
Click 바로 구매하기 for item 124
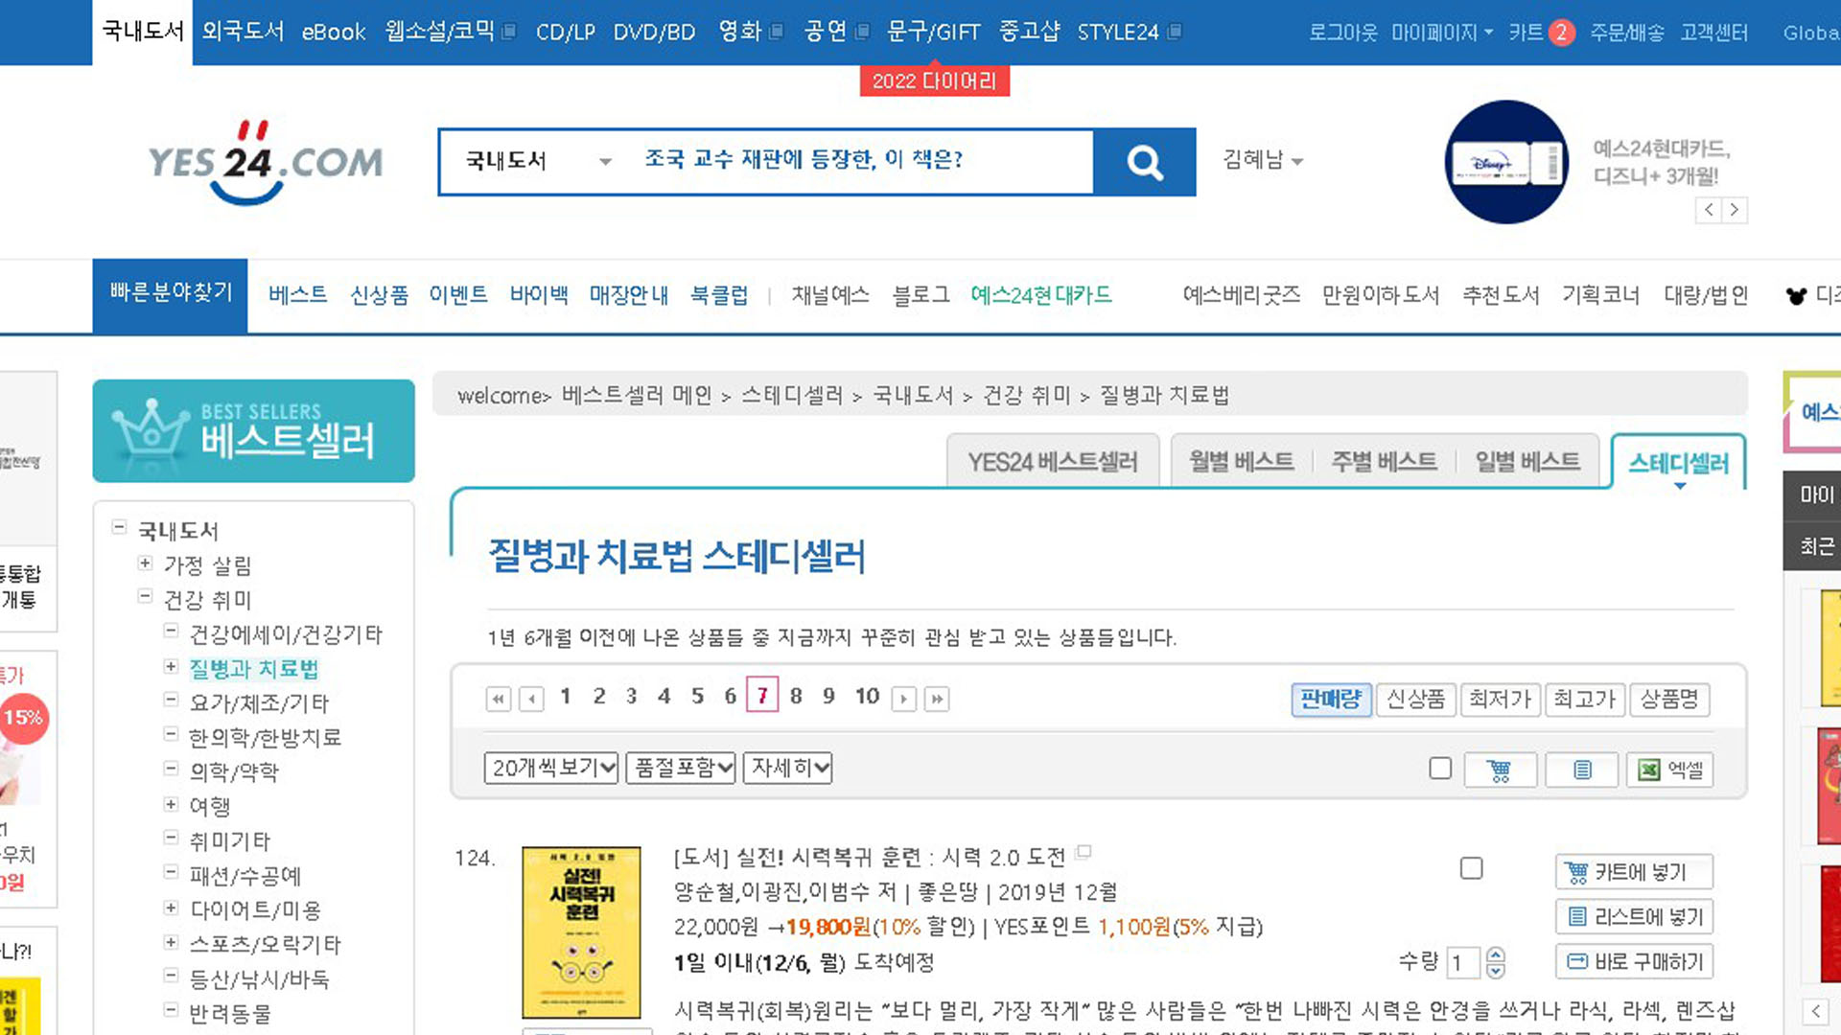[x=1634, y=961]
